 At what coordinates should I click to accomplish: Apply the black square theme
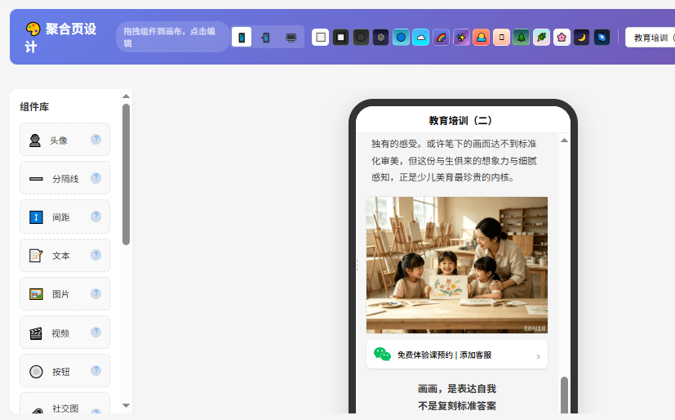coord(340,38)
